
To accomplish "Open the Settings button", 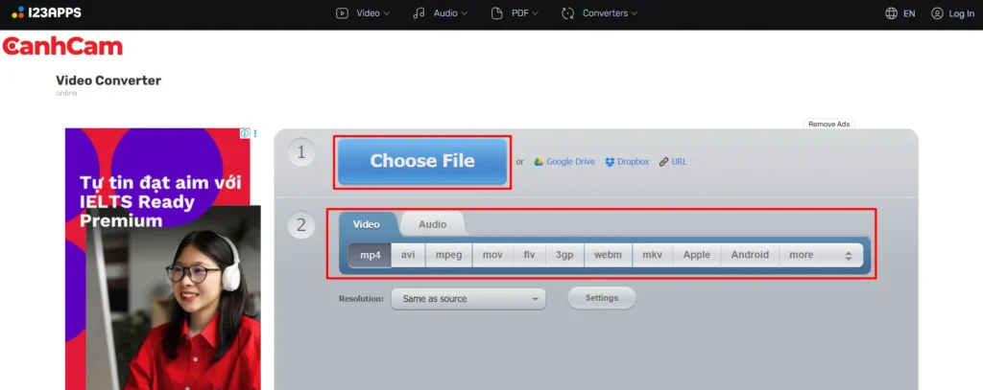I will (602, 298).
